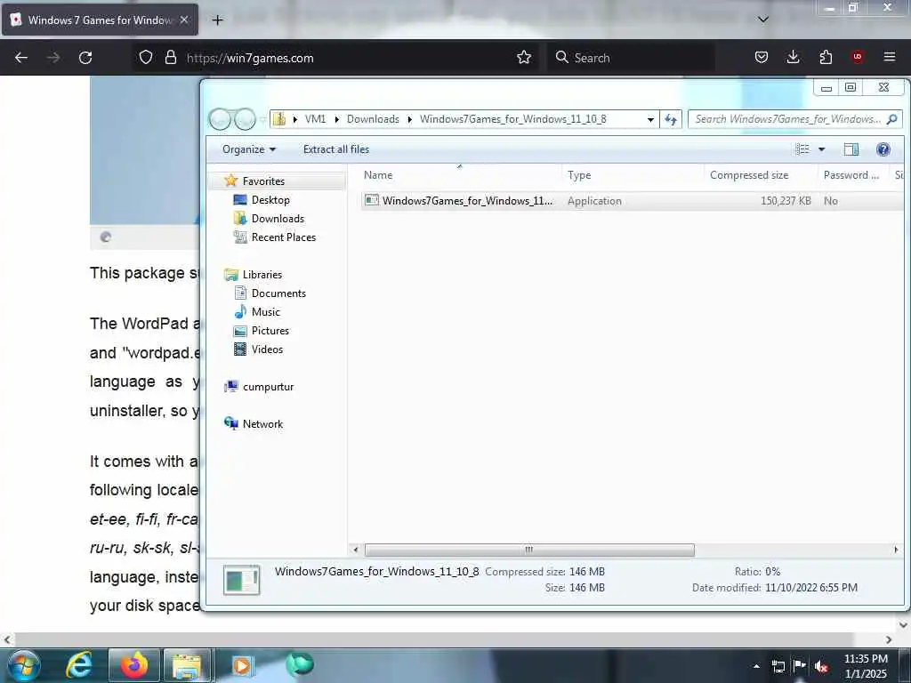Open Explorer help icon

tap(883, 149)
